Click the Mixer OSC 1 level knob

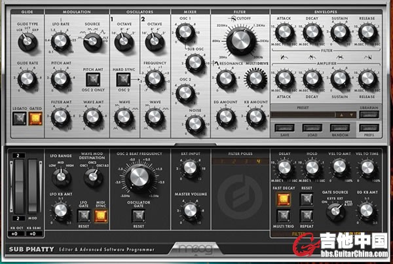tap(185, 32)
